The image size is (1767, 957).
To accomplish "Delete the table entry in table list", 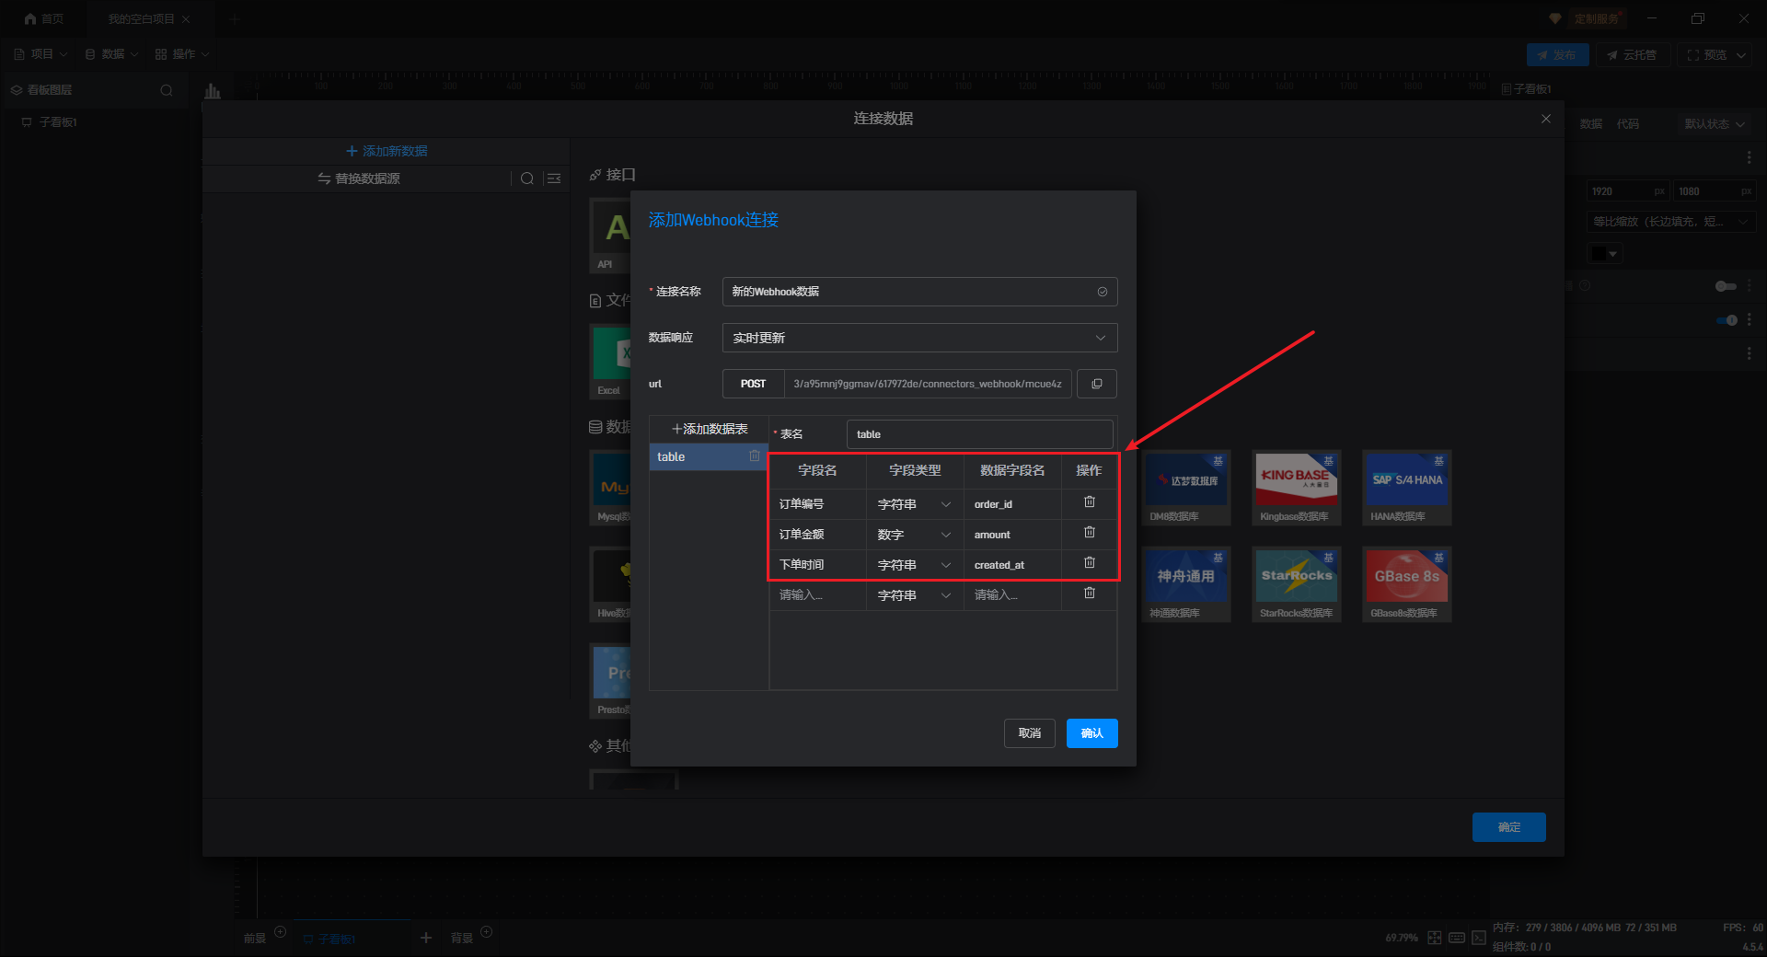I will [x=755, y=456].
